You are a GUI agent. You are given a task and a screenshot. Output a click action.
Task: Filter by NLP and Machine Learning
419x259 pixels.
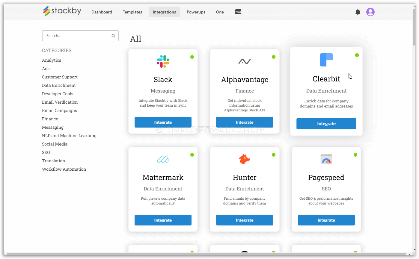pyautogui.click(x=69, y=136)
